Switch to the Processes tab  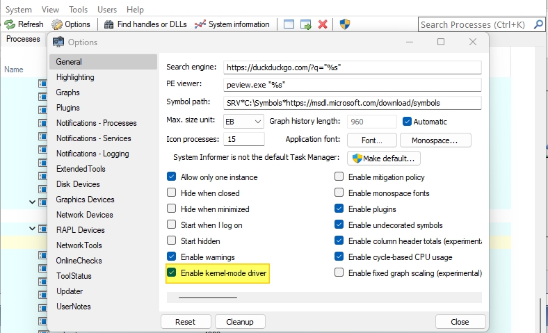point(23,39)
